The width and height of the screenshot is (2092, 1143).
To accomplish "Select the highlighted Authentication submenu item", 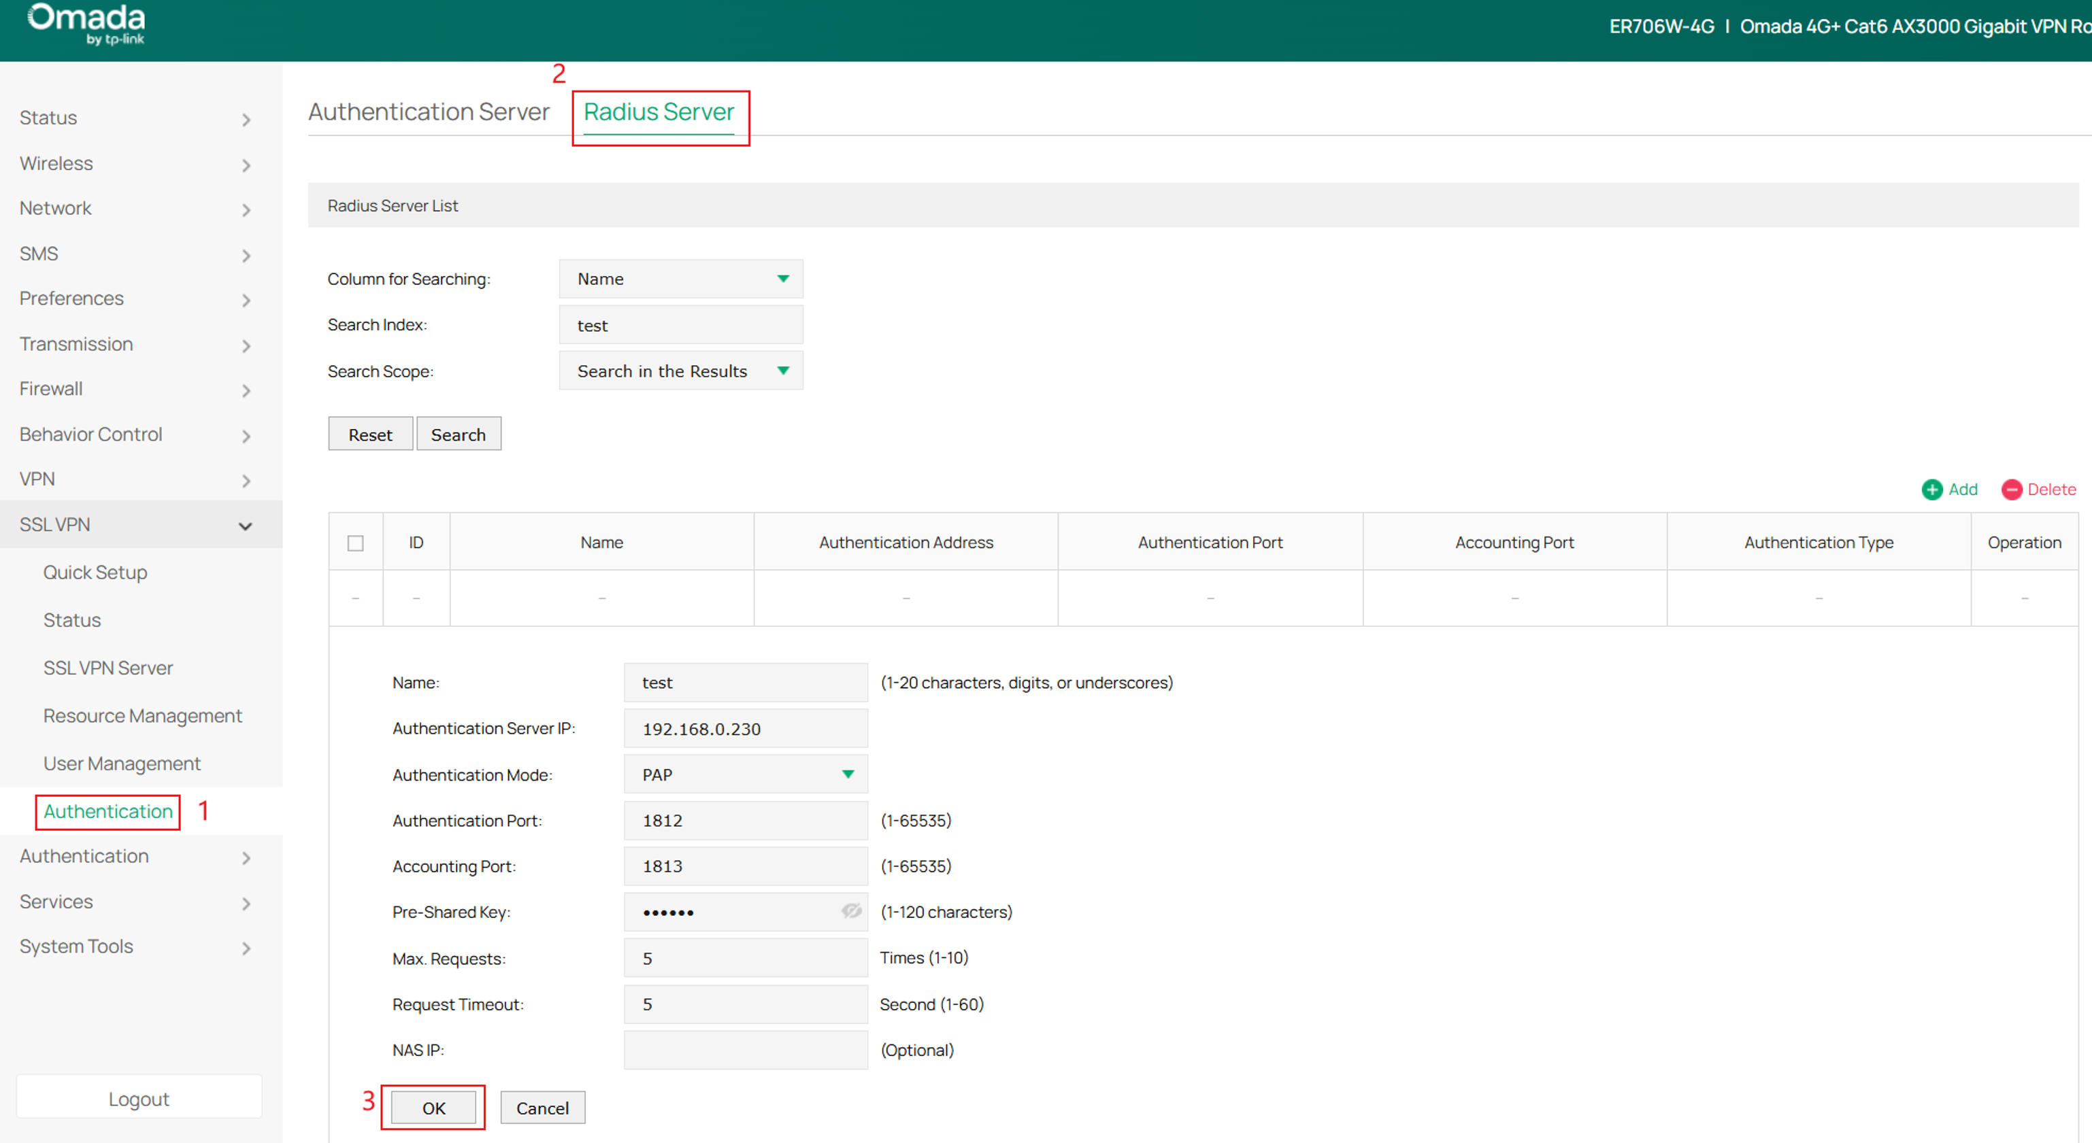I will coord(108,812).
